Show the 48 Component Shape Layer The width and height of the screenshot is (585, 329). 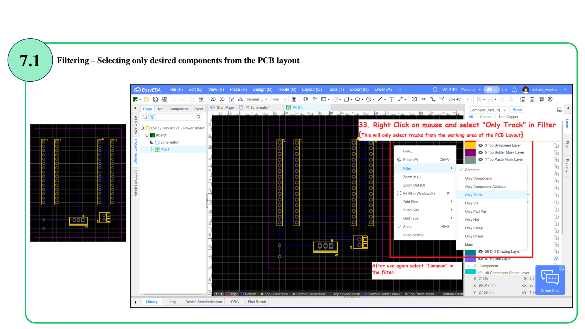tap(480, 273)
